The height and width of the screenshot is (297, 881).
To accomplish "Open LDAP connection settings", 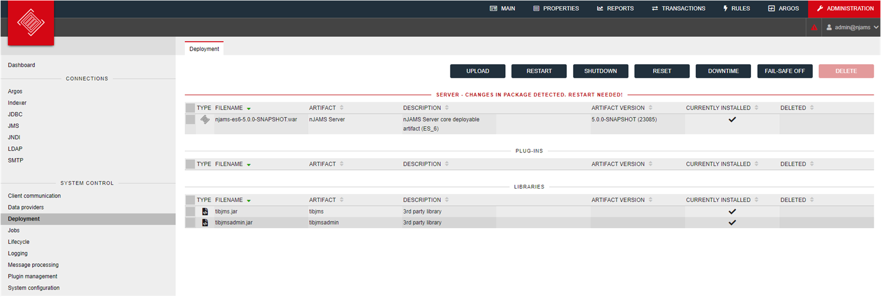I will [15, 148].
